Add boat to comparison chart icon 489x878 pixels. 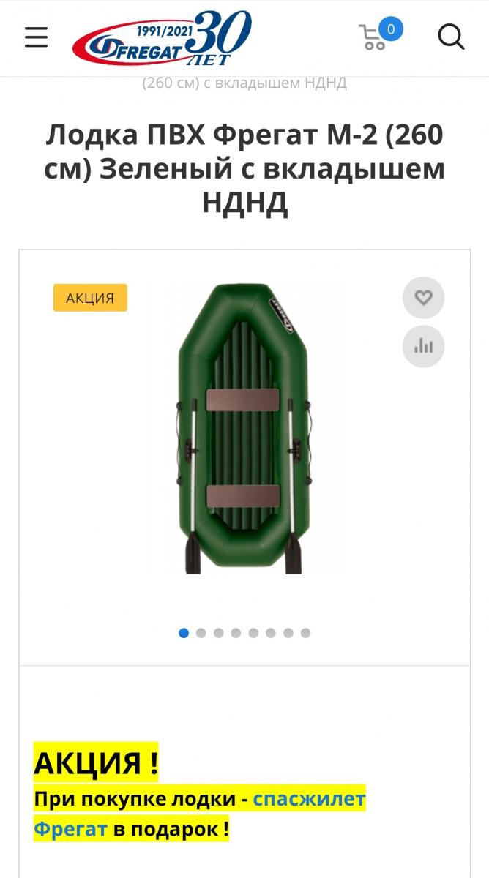(x=423, y=346)
